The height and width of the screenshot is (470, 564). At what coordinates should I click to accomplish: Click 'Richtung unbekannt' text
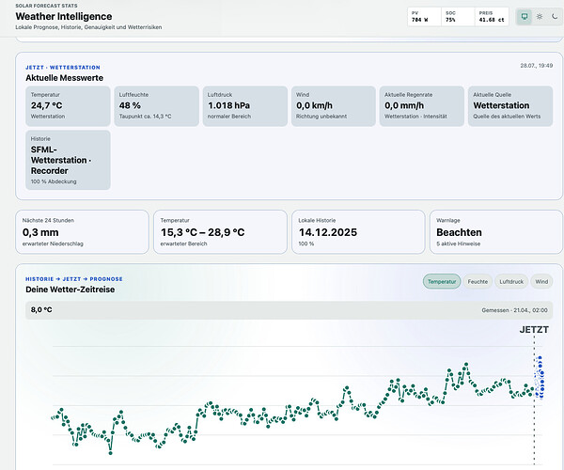[321, 117]
